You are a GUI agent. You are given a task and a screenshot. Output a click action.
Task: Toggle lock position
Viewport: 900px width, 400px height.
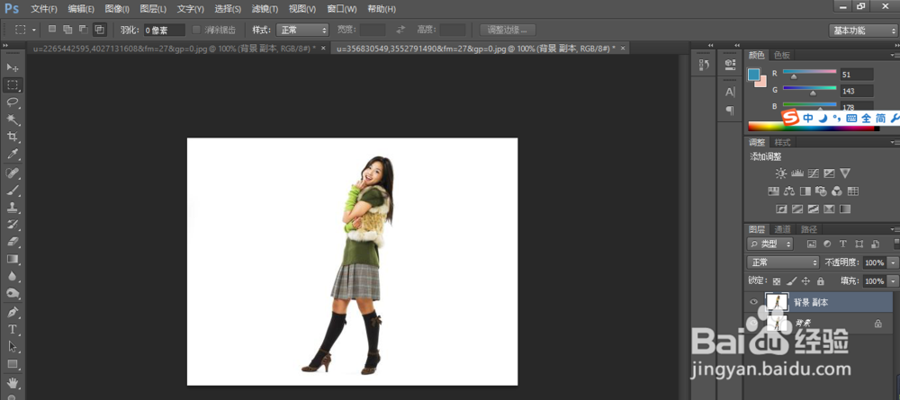coord(805,281)
